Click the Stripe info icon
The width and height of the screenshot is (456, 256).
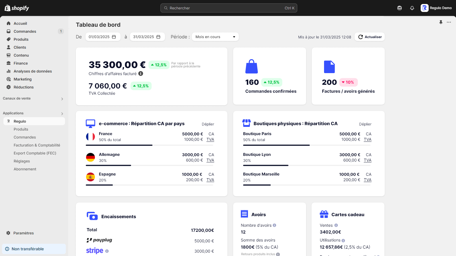pyautogui.click(x=107, y=251)
